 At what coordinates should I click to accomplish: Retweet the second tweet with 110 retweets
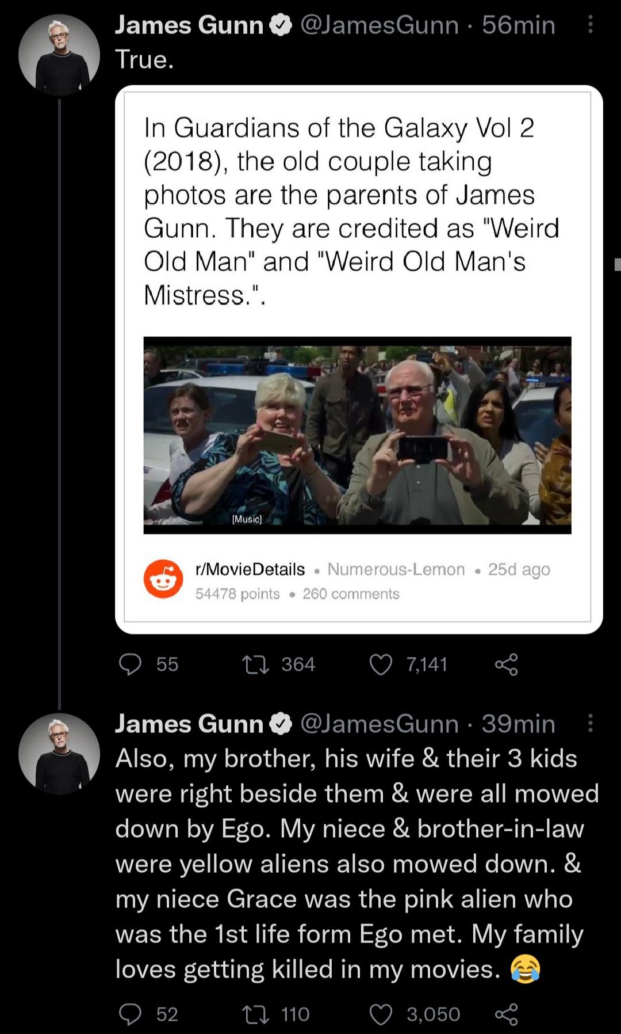coord(255,1014)
